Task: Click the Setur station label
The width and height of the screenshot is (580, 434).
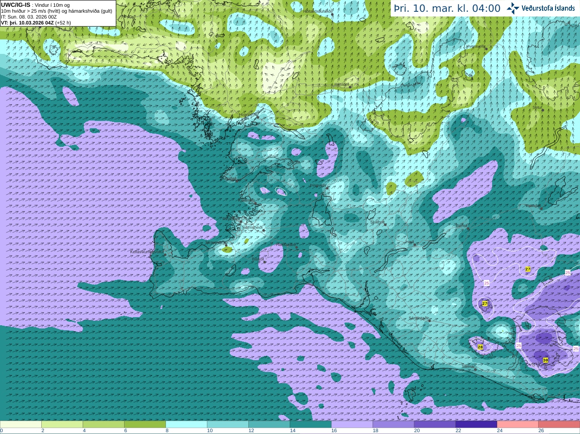Action: (537, 108)
